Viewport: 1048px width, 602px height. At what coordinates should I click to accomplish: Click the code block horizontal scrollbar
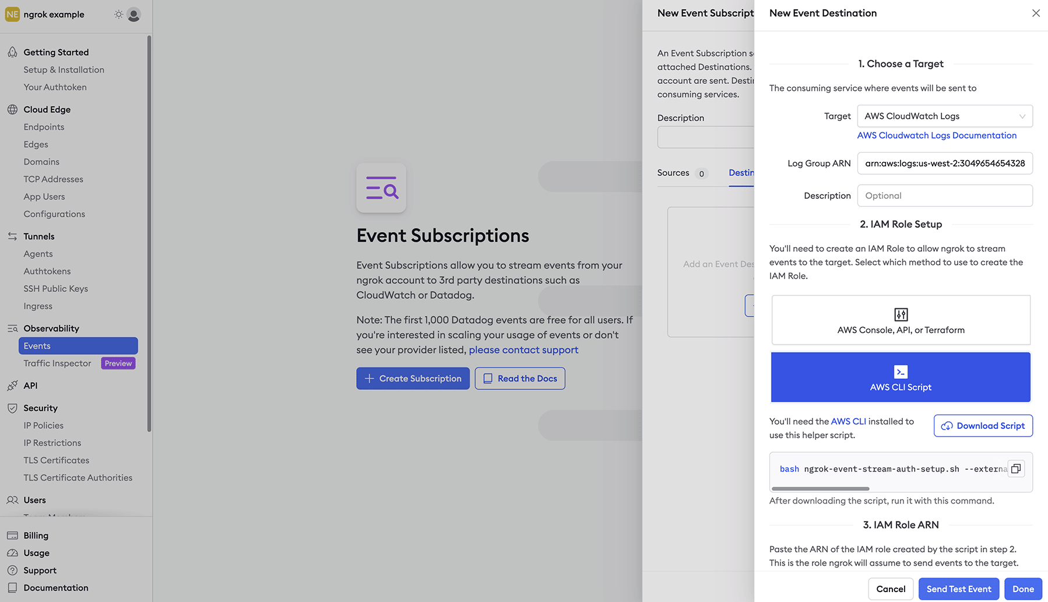click(x=820, y=488)
